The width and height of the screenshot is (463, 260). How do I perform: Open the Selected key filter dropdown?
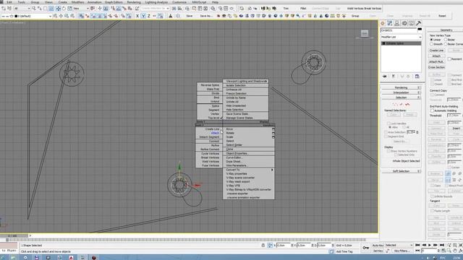(x=399, y=246)
